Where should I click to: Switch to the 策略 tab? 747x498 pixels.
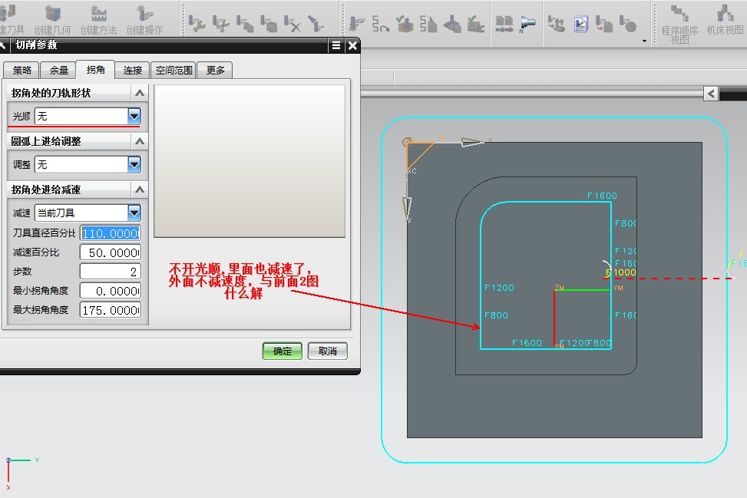coord(22,71)
